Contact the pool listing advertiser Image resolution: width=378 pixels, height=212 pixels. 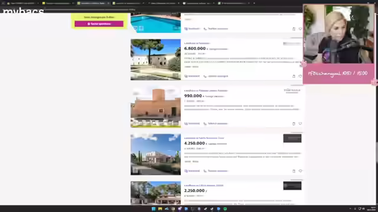coord(192,29)
